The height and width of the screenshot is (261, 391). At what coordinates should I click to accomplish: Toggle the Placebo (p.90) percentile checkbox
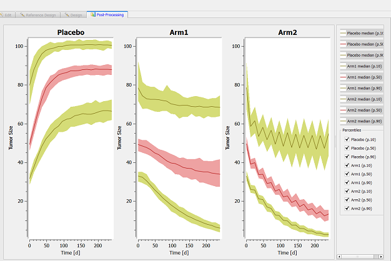click(x=347, y=156)
